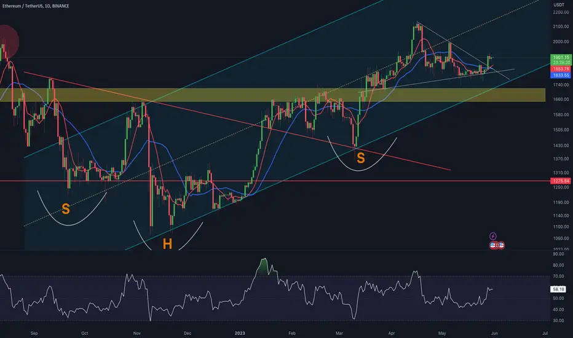This screenshot has height=338, width=573.
Task: Click the 1060.00 price axis label
Action: (x=561, y=238)
